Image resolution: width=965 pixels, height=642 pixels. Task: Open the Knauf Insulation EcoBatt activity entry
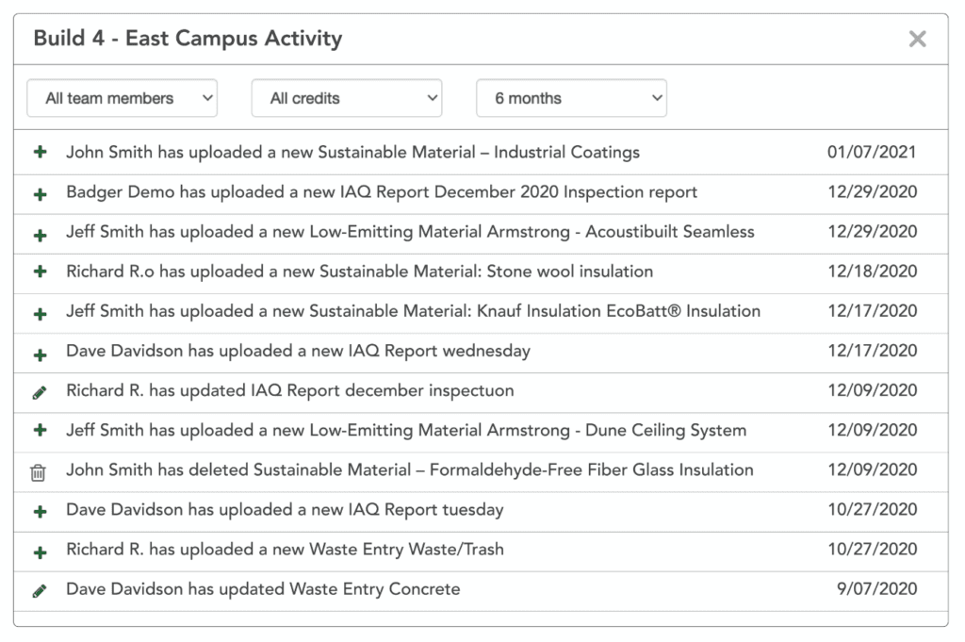click(413, 311)
